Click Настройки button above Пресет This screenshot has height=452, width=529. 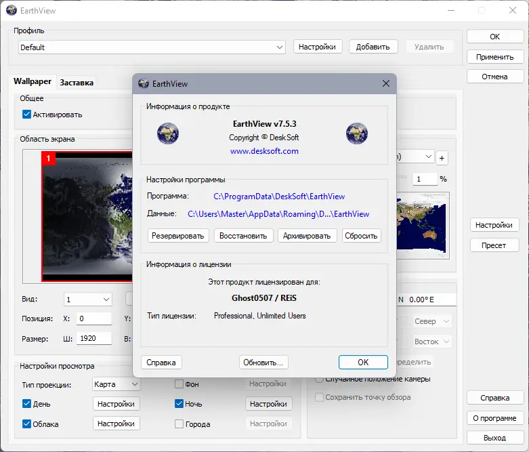pos(494,225)
